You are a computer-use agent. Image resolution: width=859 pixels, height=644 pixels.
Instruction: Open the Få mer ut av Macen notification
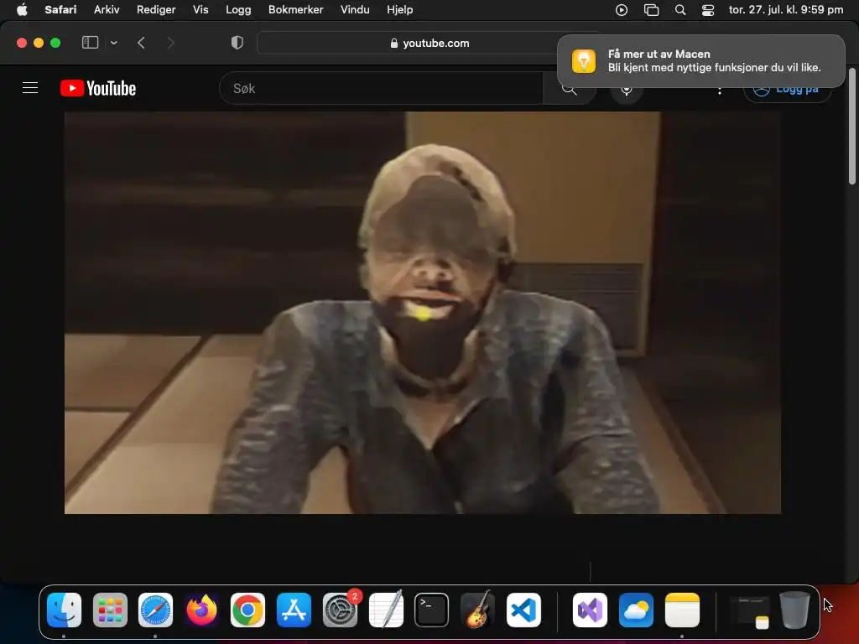700,60
